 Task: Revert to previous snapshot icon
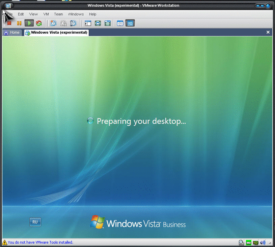pos(63,23)
